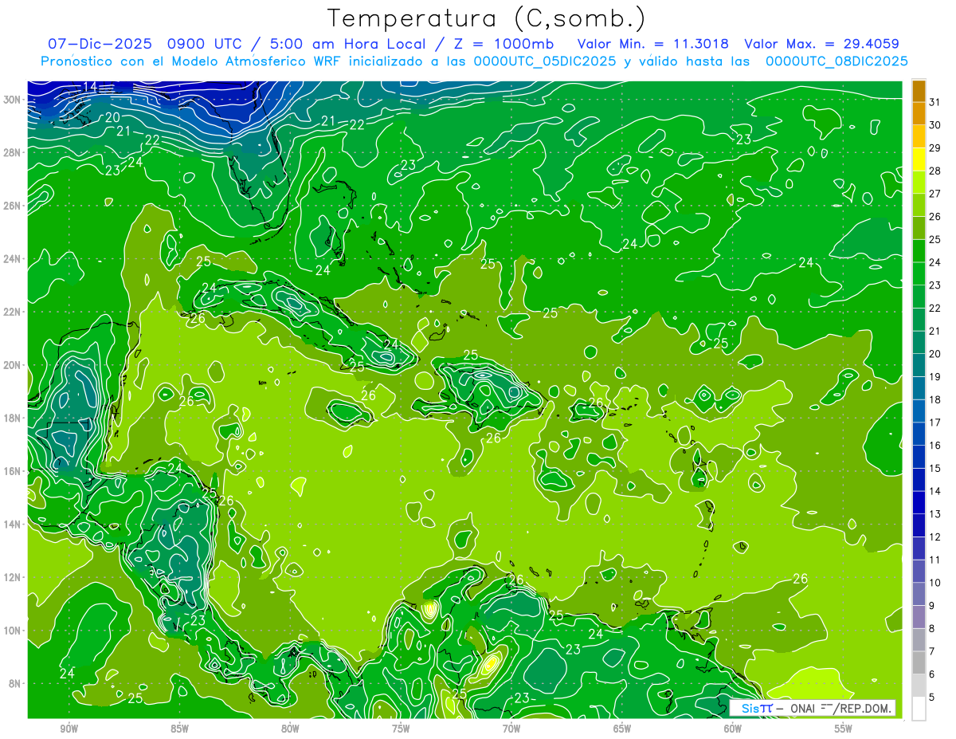Click legend value 13
The height and width of the screenshot is (739, 956).
click(x=934, y=513)
